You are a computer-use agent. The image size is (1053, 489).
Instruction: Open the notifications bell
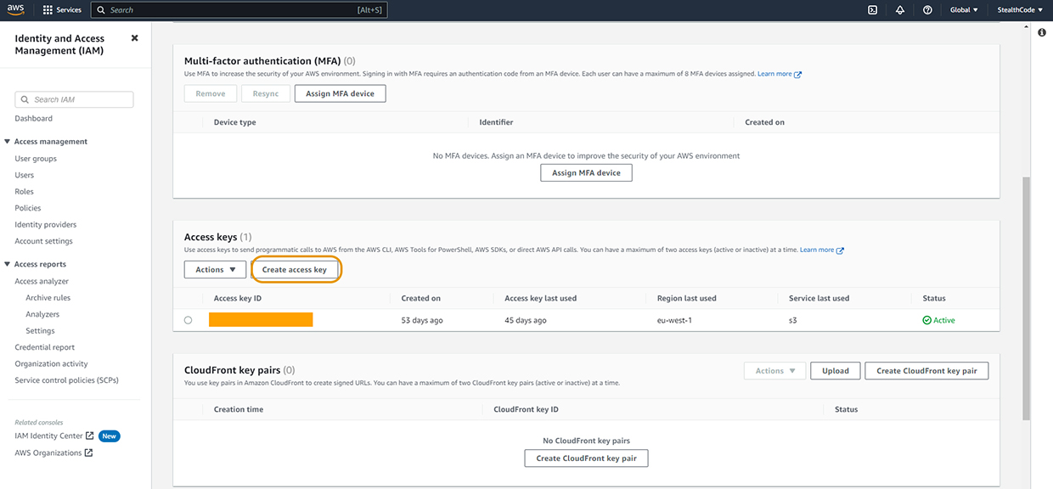click(x=899, y=10)
